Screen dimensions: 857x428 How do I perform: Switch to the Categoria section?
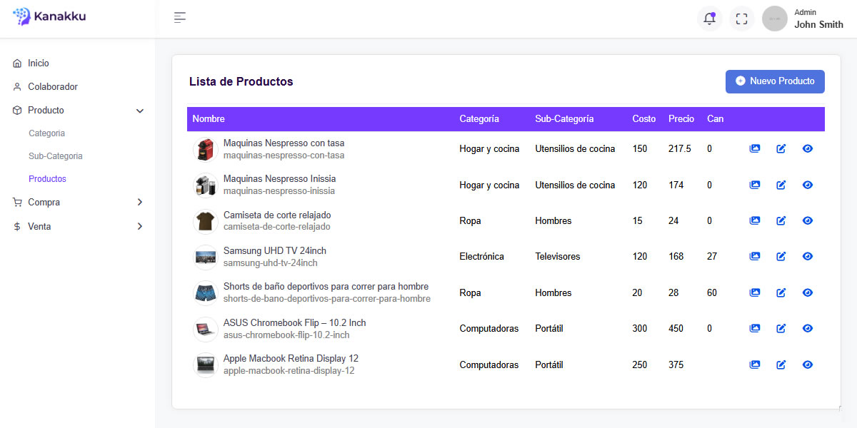tap(46, 133)
